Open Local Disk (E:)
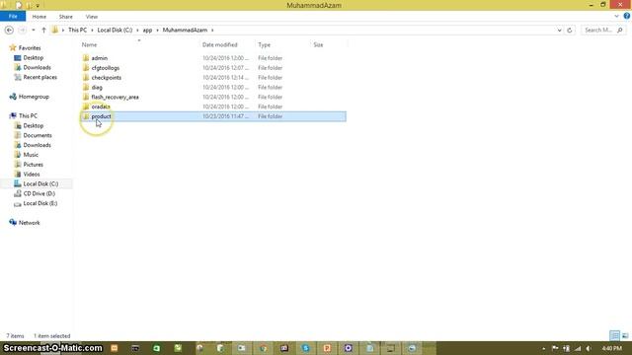The width and height of the screenshot is (632, 355). [x=40, y=203]
